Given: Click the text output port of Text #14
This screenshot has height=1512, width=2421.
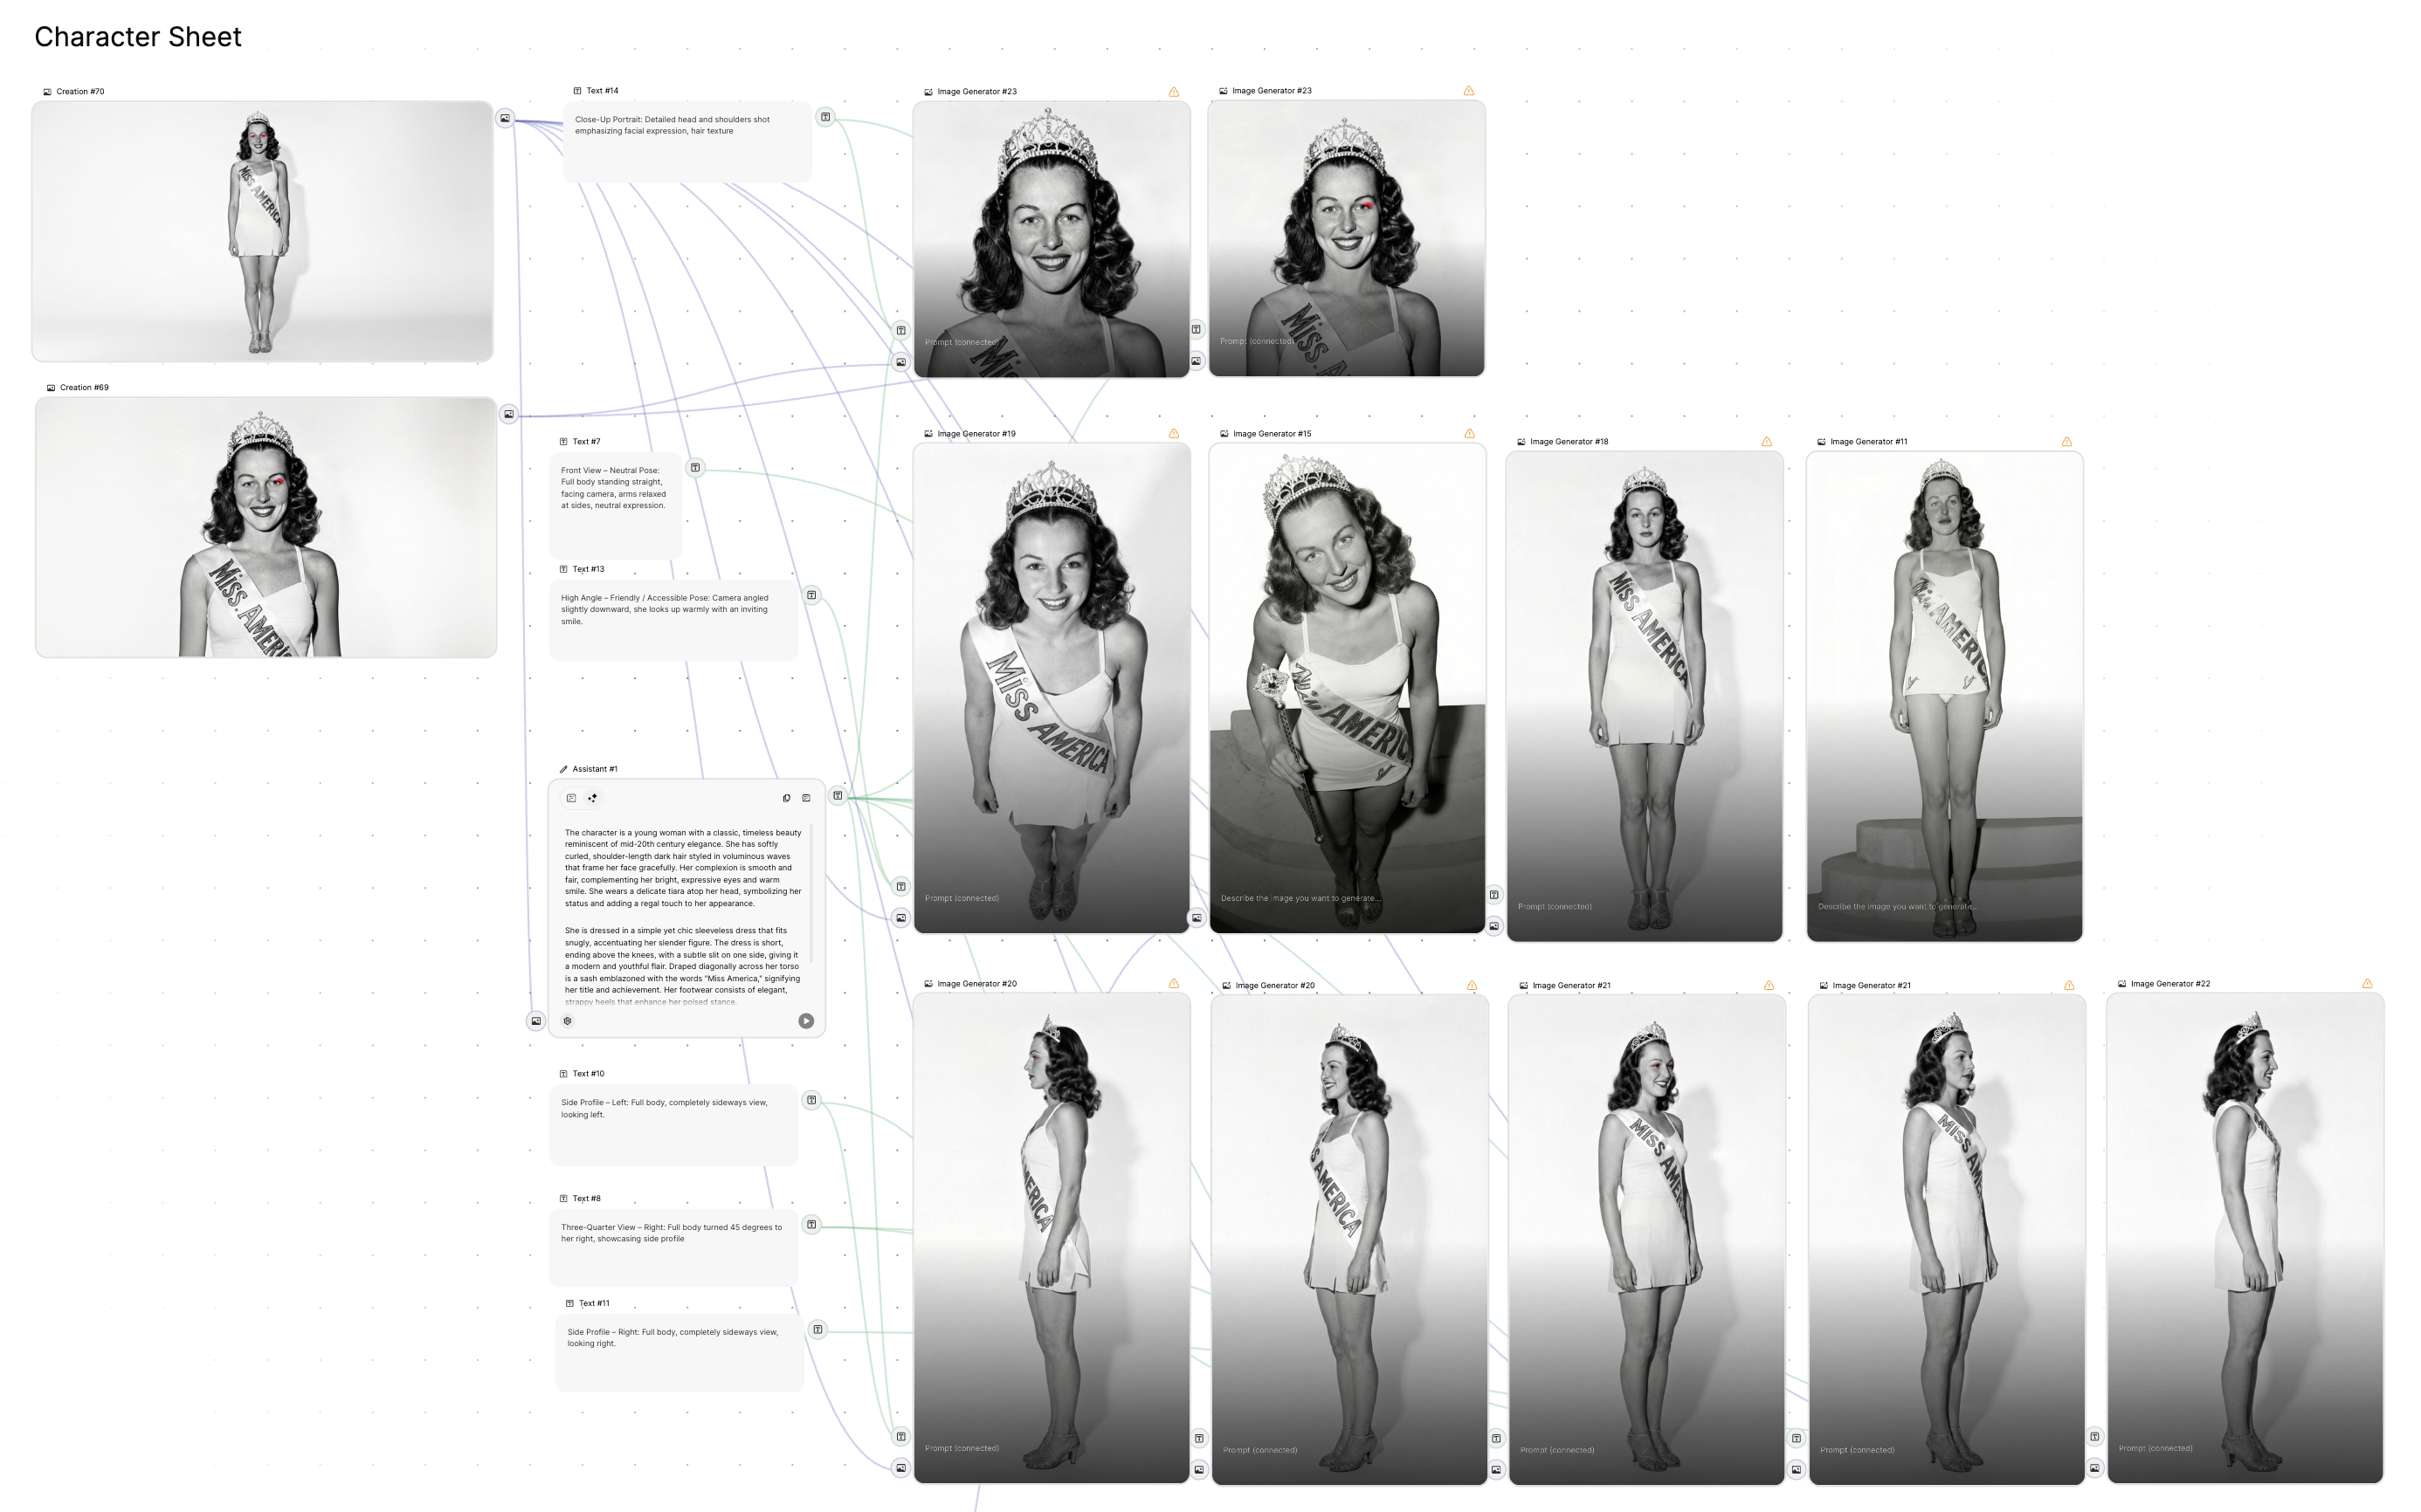Looking at the screenshot, I should (825, 117).
